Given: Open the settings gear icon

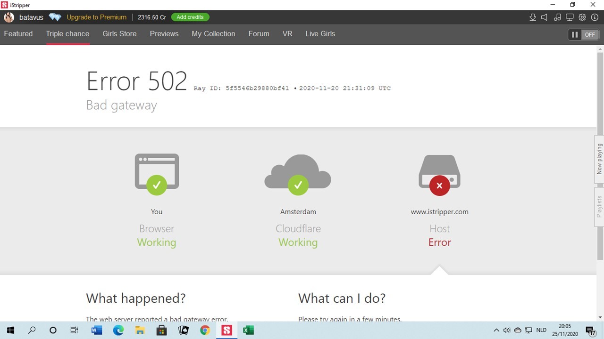Looking at the screenshot, I should tap(582, 17).
